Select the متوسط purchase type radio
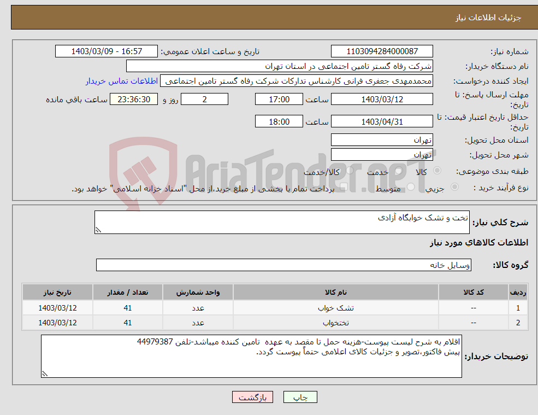Screen dimensions: 538x415 point(411,187)
